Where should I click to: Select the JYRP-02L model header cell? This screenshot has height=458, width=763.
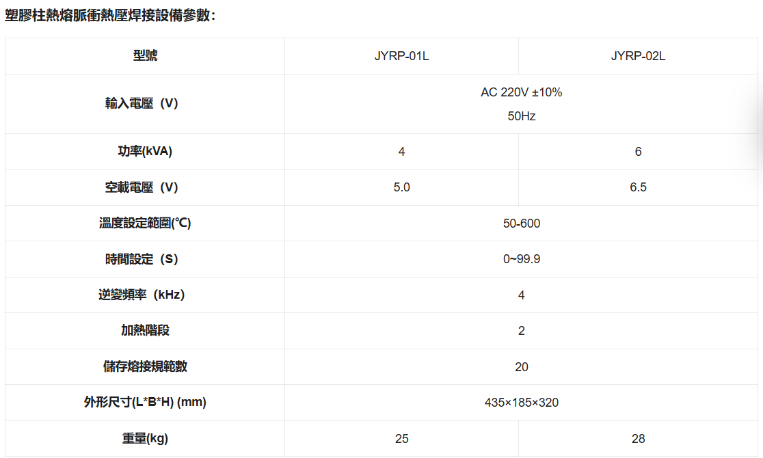tap(638, 56)
